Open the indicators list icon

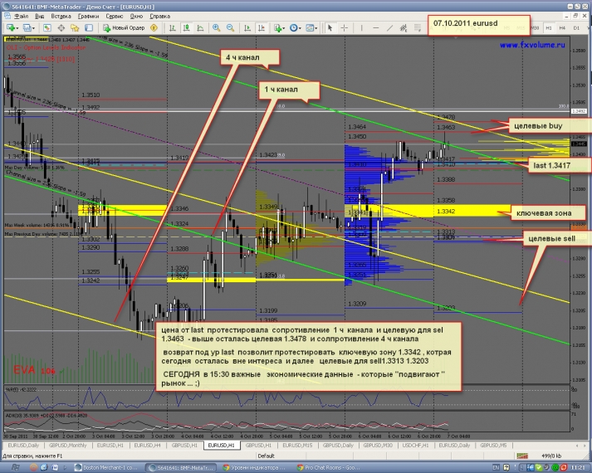(x=278, y=28)
